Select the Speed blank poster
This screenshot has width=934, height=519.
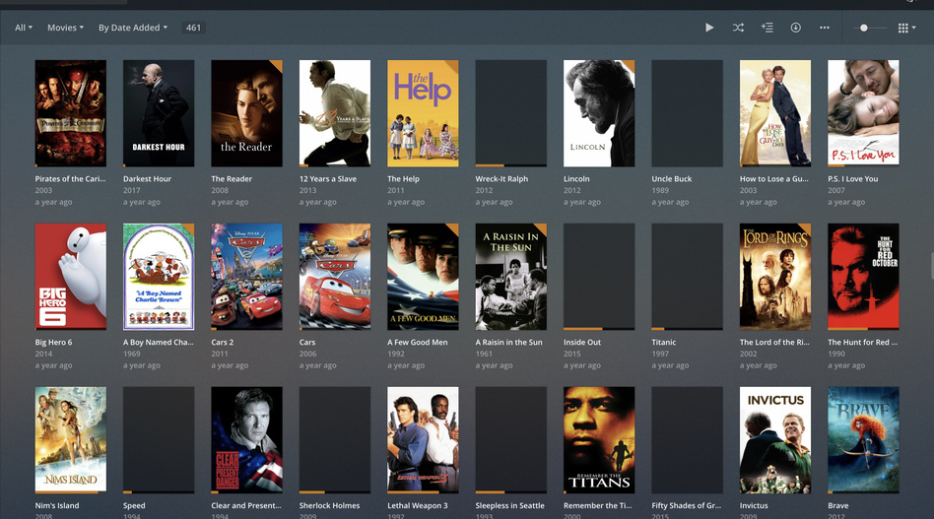tap(159, 440)
